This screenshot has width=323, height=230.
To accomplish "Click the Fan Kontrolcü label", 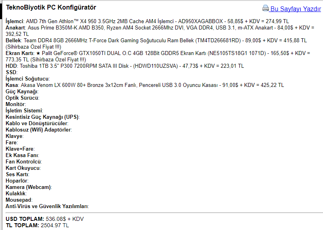I will 23,162.
